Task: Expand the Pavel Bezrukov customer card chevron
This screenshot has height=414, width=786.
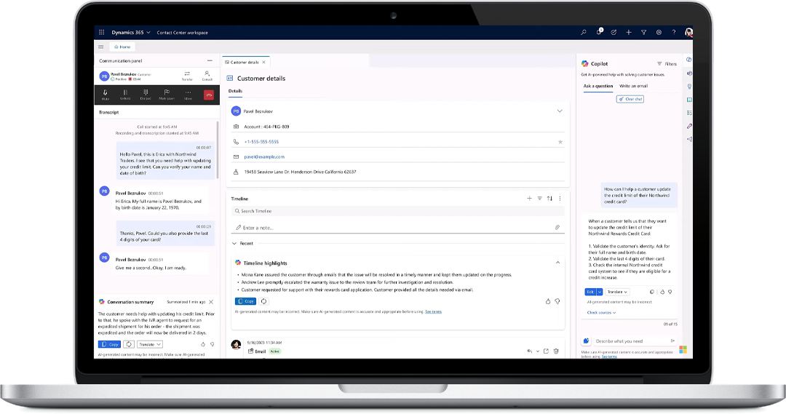Action: [x=560, y=111]
